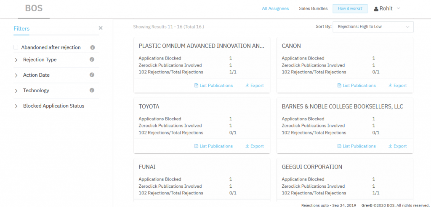Image resolution: width=431 pixels, height=207 pixels.
Task: Click list icon on Barnes & Noble card
Action: tap(339, 146)
